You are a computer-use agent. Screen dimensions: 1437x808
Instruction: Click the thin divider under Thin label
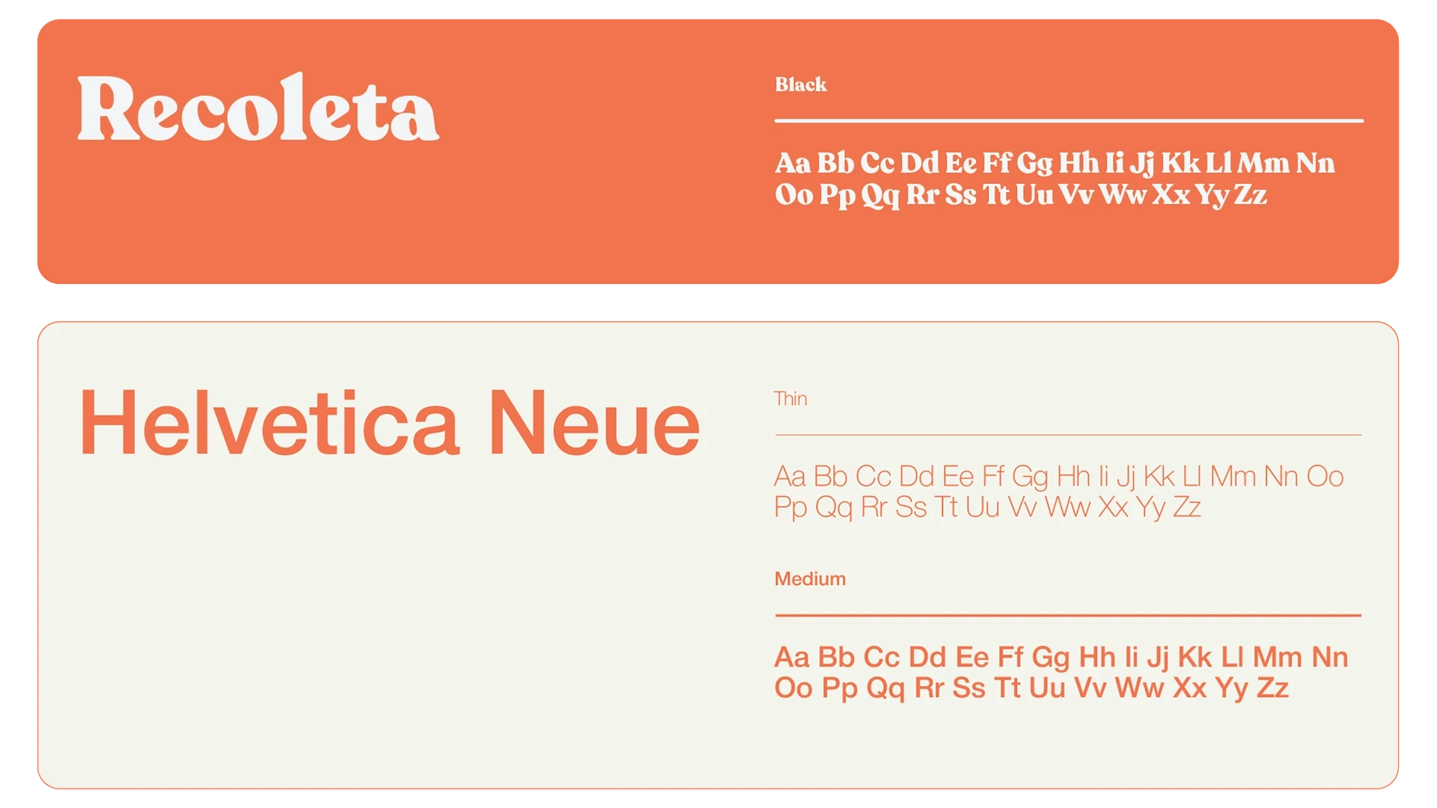(1068, 435)
